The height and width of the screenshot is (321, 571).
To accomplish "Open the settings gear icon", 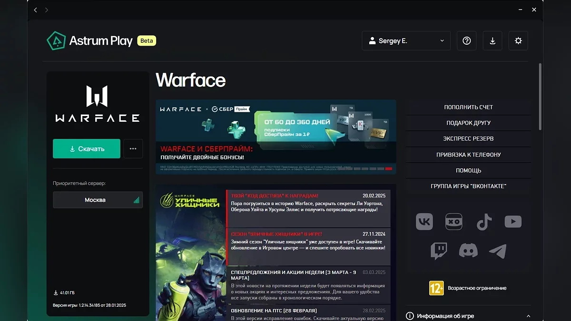I will 518,41.
